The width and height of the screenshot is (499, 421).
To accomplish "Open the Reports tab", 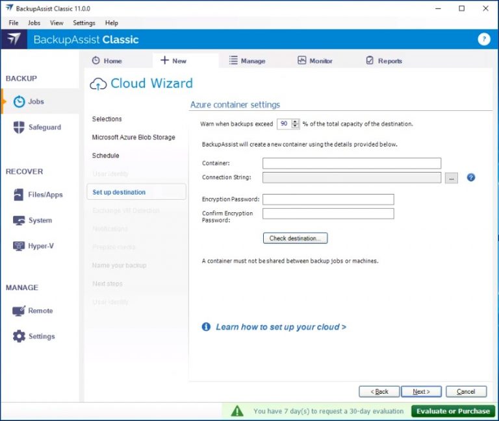I will tap(383, 61).
